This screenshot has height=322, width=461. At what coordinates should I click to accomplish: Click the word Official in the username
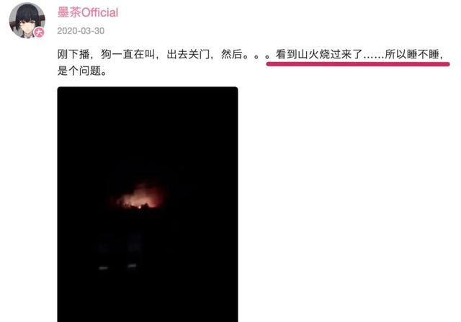click(x=99, y=13)
